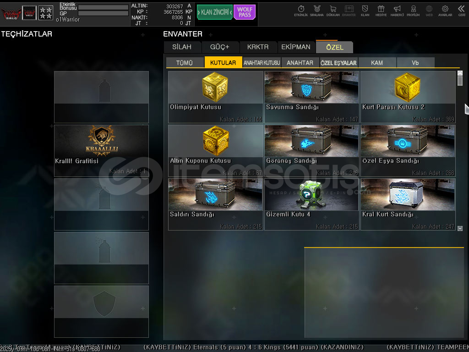Open the Ayarlar gear icon
Image resolution: width=469 pixels, height=352 pixels.
coord(445,11)
